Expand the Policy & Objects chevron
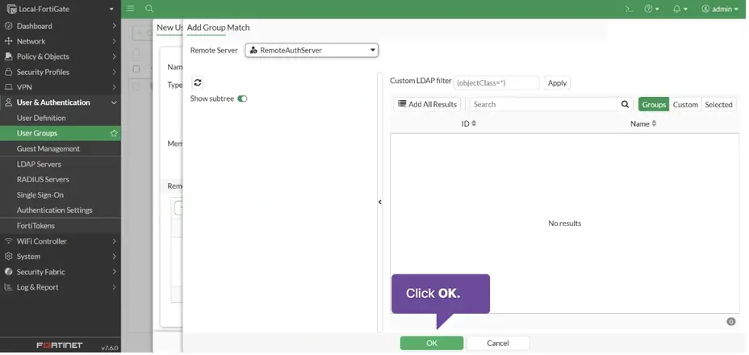This screenshot has width=749, height=355. (114, 56)
